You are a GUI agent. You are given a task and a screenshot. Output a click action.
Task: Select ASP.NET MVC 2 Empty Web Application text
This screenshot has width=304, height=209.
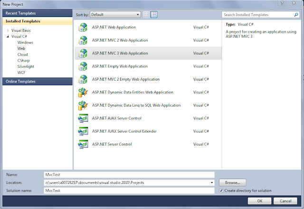(x=126, y=79)
